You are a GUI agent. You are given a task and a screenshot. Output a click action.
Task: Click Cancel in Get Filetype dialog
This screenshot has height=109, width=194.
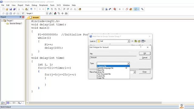click(x=145, y=58)
